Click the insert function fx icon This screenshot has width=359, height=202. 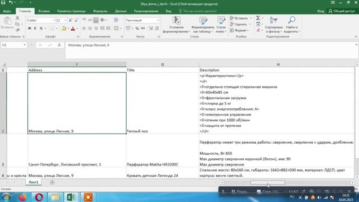click(x=59, y=45)
